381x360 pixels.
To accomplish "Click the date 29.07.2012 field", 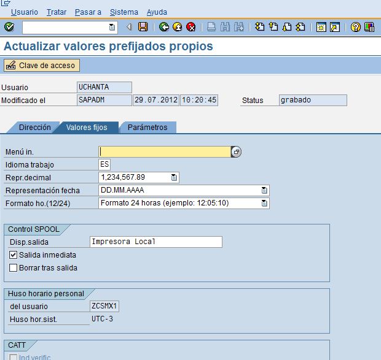I will 156,100.
